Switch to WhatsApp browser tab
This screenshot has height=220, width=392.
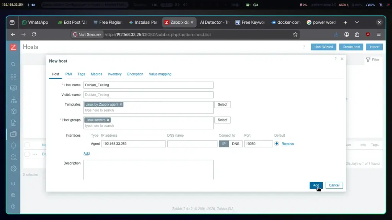click(x=35, y=23)
